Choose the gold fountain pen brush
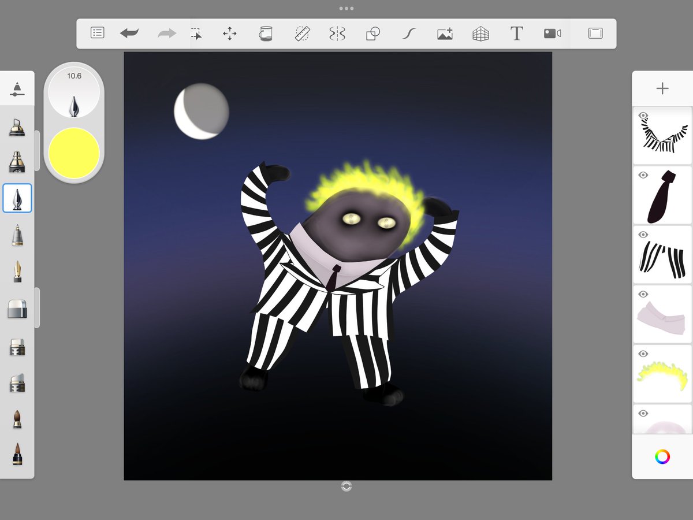 point(17,271)
